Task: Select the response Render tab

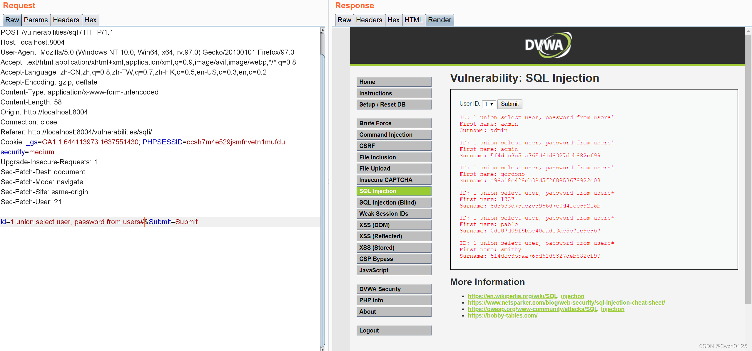Action: [439, 20]
